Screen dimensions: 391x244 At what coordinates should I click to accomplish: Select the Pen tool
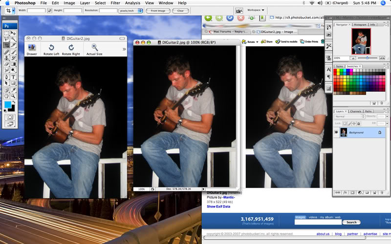tap(6, 77)
